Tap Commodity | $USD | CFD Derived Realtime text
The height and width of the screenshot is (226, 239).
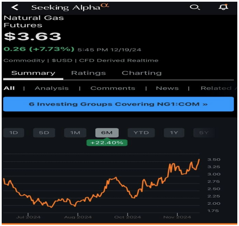[81, 60]
